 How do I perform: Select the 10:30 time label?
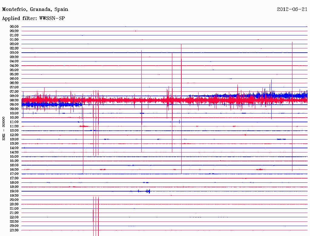click(x=14, y=118)
